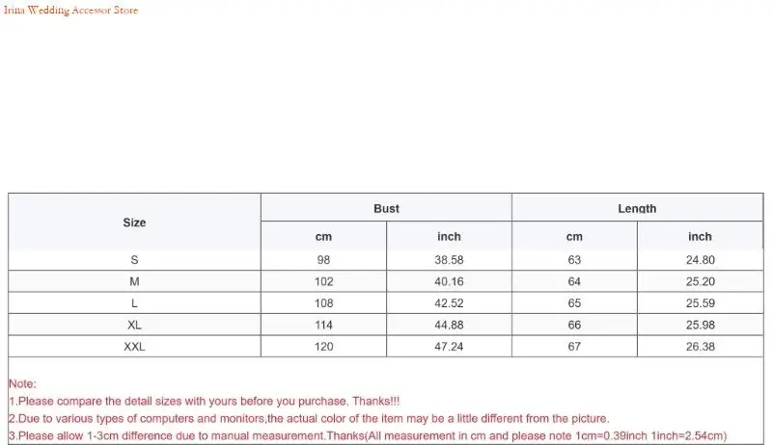Screen dimensions: 772x445
Task: Click the note about comparing detail sizes
Action: (217, 401)
